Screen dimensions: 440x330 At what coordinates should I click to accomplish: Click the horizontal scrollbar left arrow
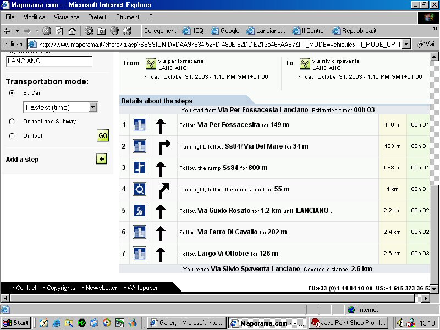[5, 298]
